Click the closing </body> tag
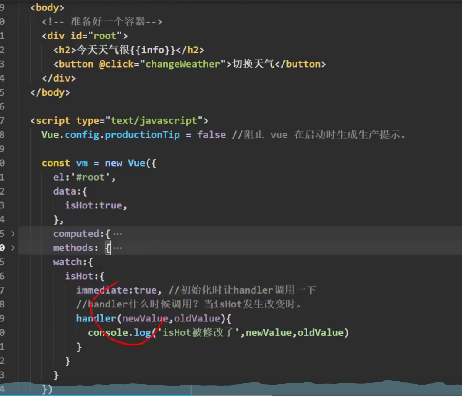 pyautogui.click(x=50, y=92)
